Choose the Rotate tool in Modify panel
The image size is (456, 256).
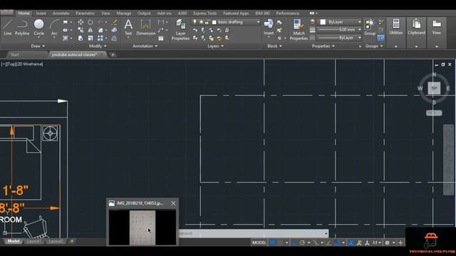(x=90, y=22)
